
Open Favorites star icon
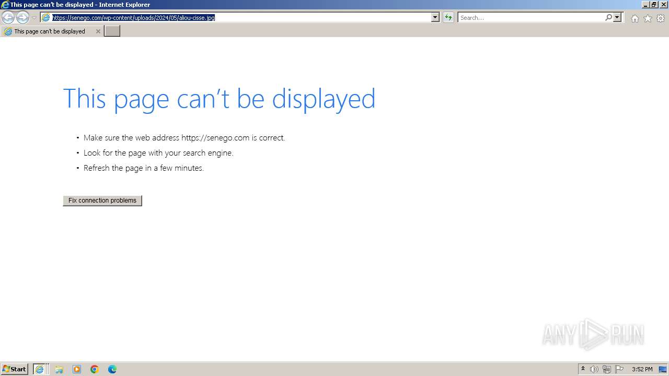pos(648,18)
